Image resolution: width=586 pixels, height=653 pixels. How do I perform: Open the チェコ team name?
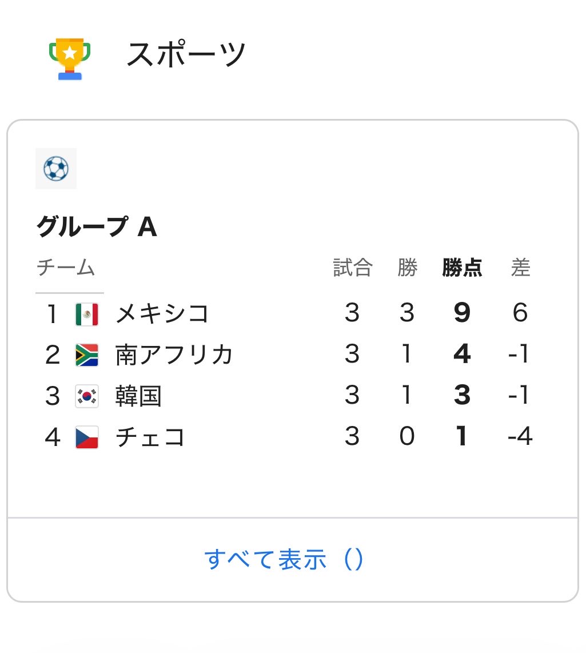click(150, 437)
